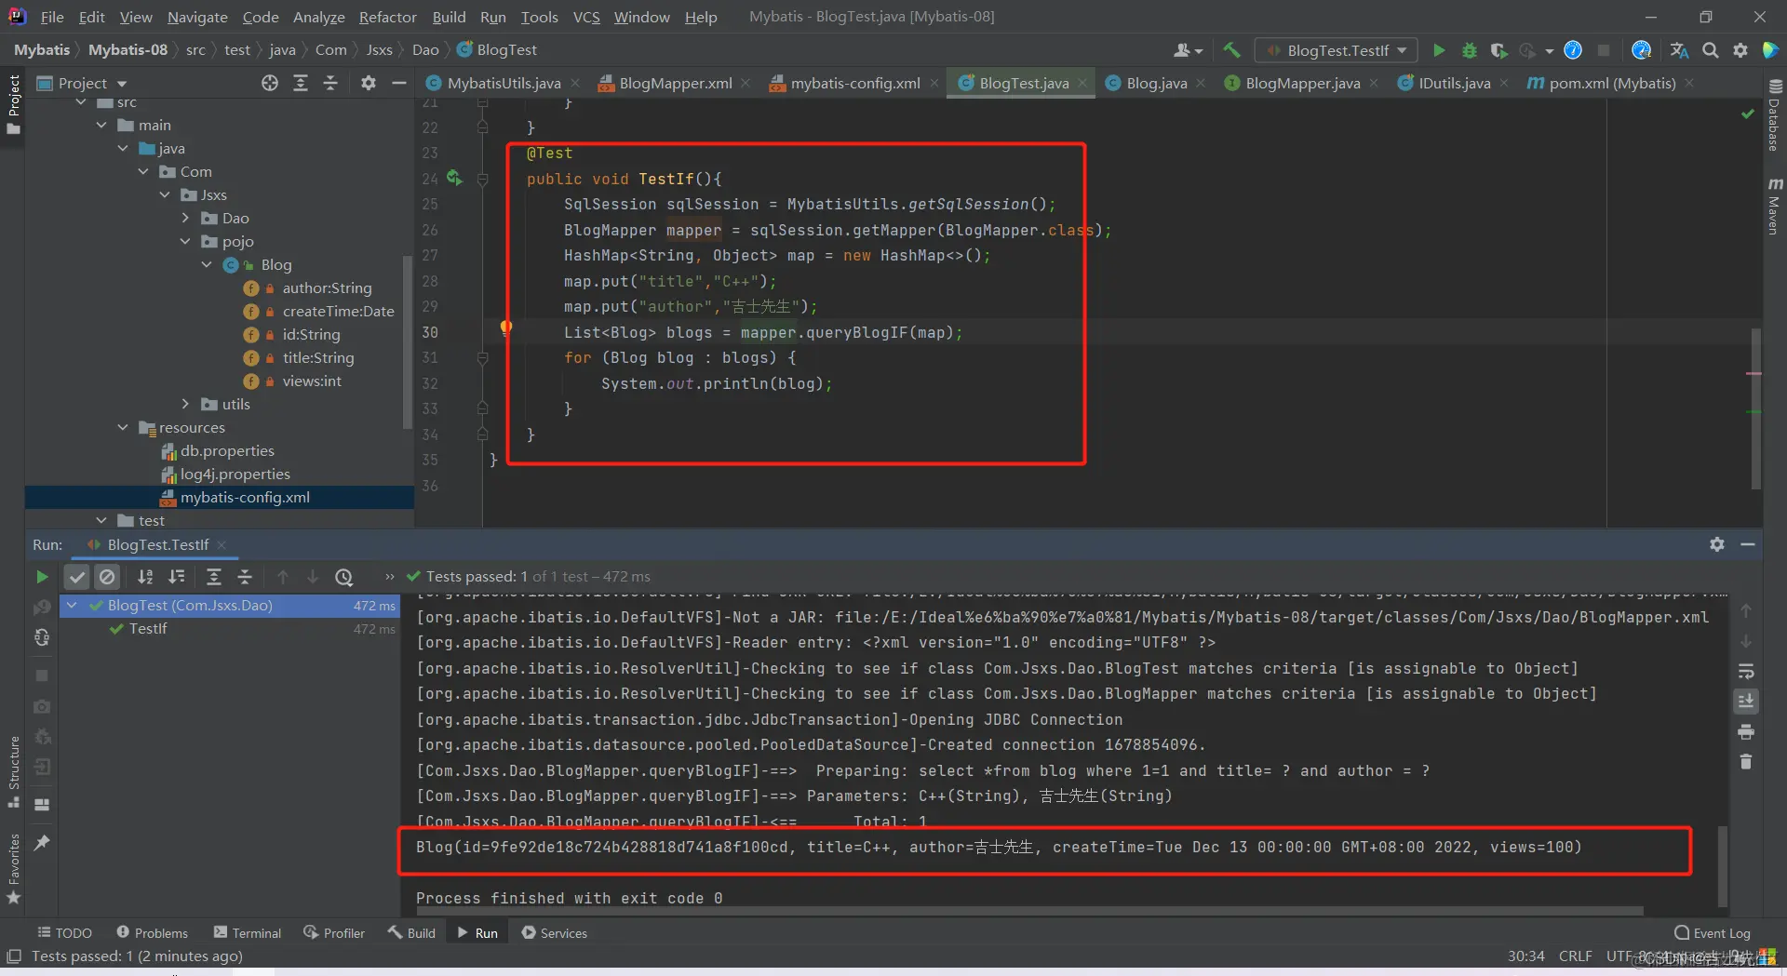Open the Project view selector dropdown
The height and width of the screenshot is (976, 1787).
pyautogui.click(x=82, y=83)
